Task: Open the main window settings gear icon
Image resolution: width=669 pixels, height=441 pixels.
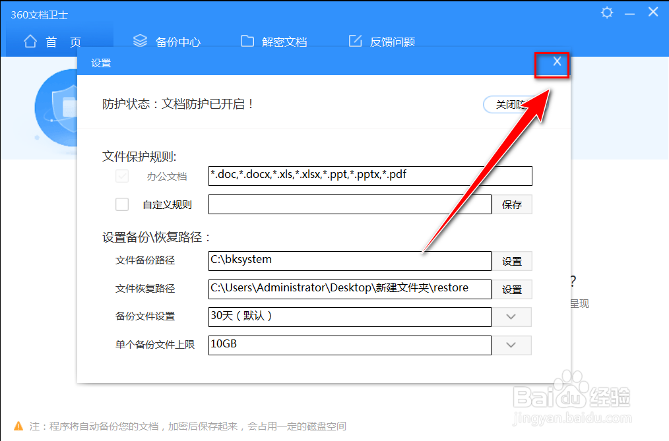Action: (x=607, y=13)
